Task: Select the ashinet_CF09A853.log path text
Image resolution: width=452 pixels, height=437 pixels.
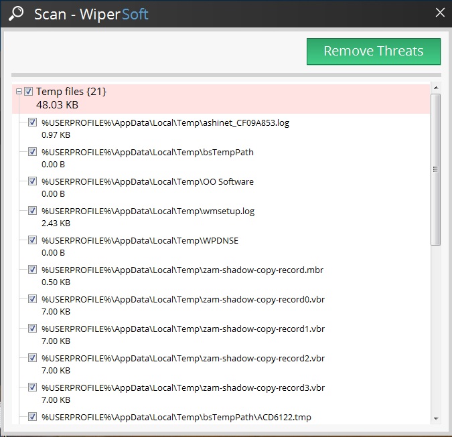Action: [x=165, y=123]
